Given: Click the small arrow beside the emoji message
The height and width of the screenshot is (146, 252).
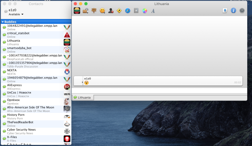Looking at the screenshot, I should [x=83, y=82].
